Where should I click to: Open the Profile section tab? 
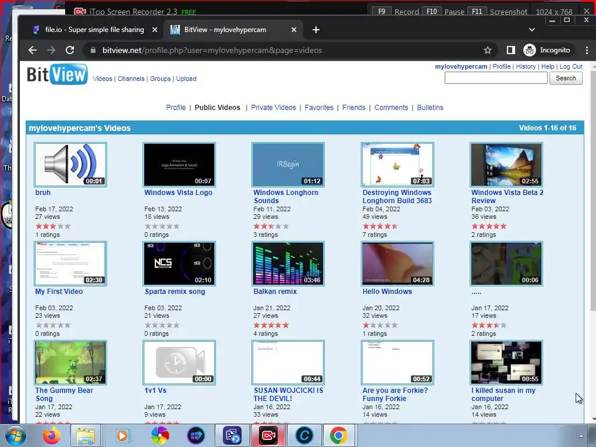[176, 108]
